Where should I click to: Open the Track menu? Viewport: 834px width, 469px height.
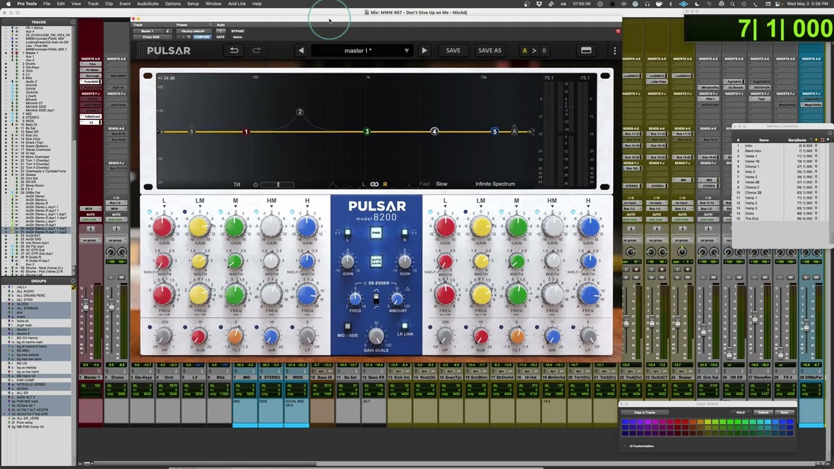tap(93, 4)
